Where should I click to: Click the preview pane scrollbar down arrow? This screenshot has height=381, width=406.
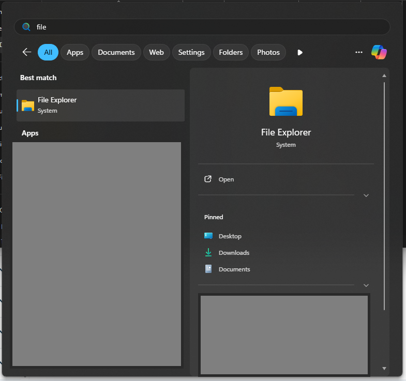coord(384,368)
